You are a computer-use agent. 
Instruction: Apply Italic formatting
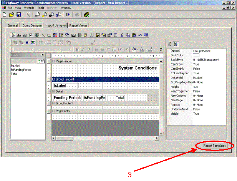(x=83, y=49)
